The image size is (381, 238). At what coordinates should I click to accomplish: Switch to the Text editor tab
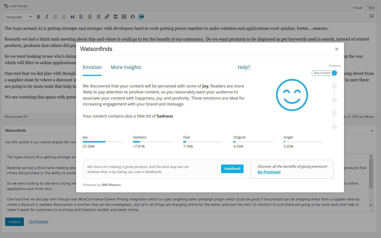click(371, 8)
